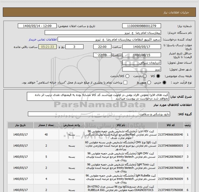This screenshot has width=199, height=192.
Task: Click product code 2137340208760009
Action: [171, 179]
